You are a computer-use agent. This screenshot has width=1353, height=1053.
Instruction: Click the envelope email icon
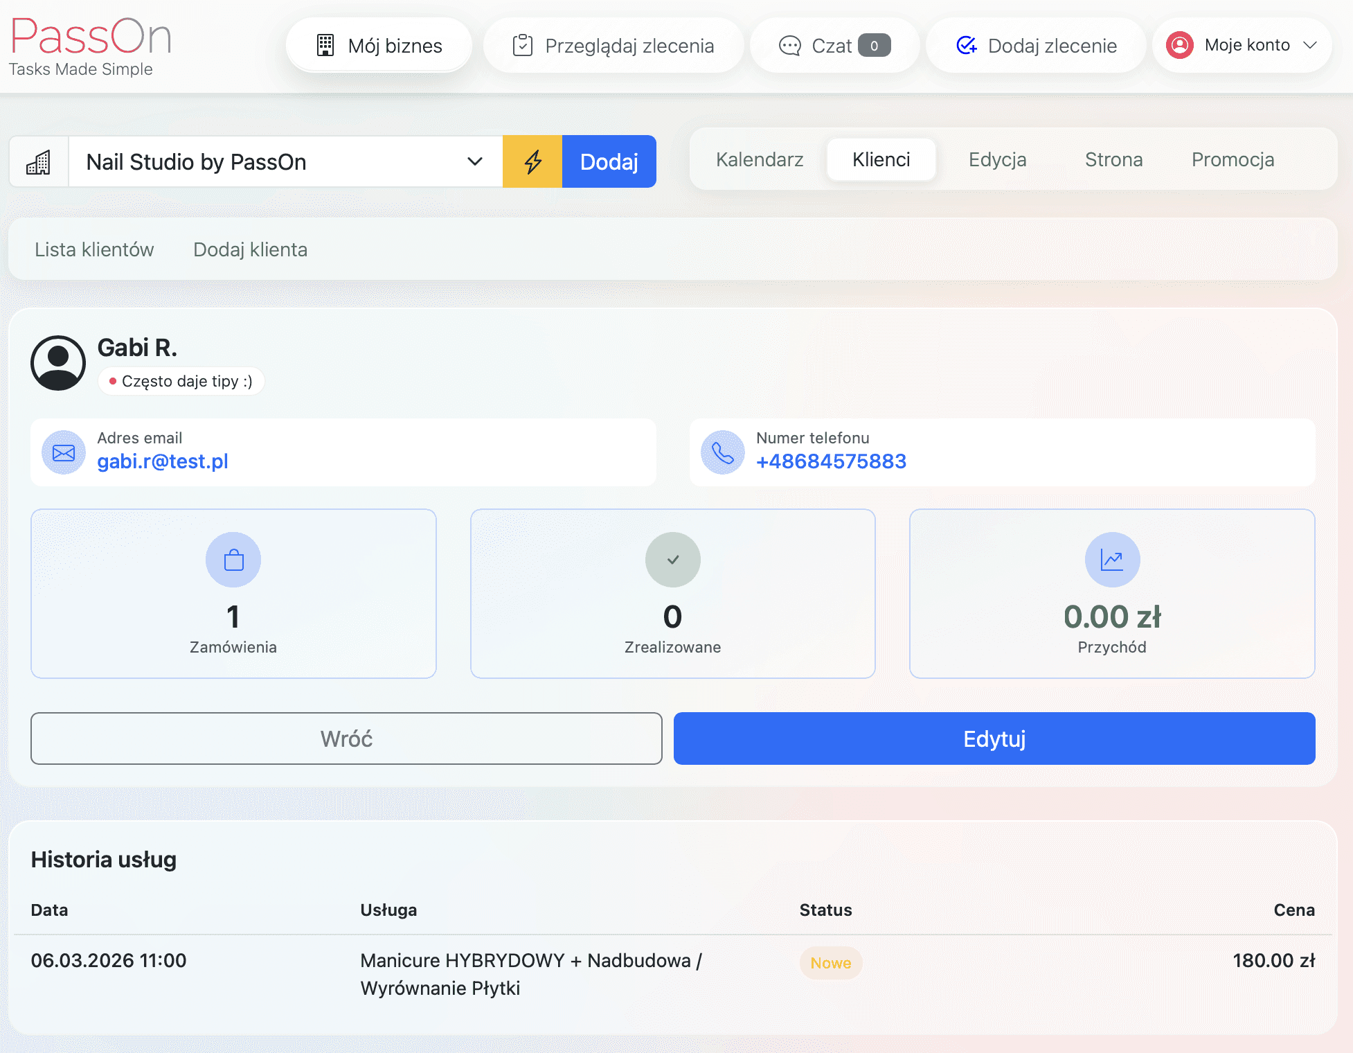[x=64, y=453]
